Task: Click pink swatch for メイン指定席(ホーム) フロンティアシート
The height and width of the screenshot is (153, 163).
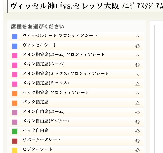Action: 15,56
